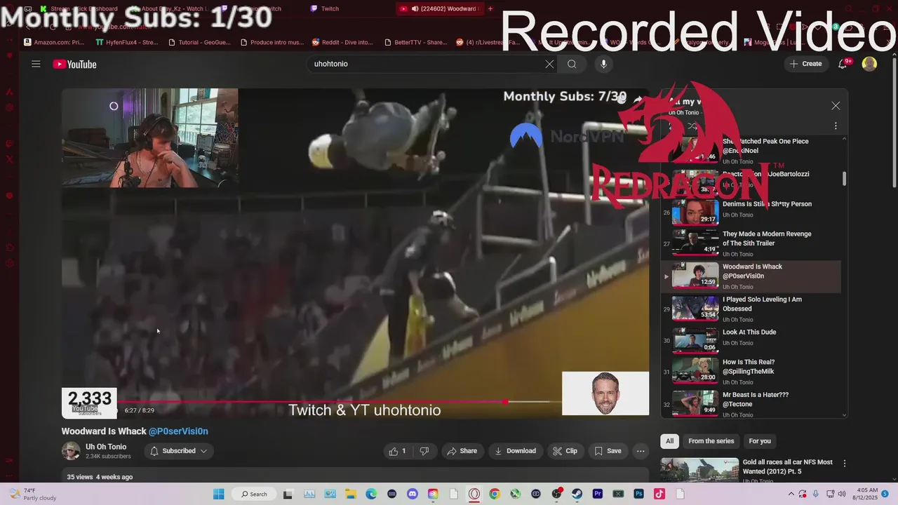The width and height of the screenshot is (898, 505).
Task: Like the Woodward Is Whack video
Action: click(397, 451)
